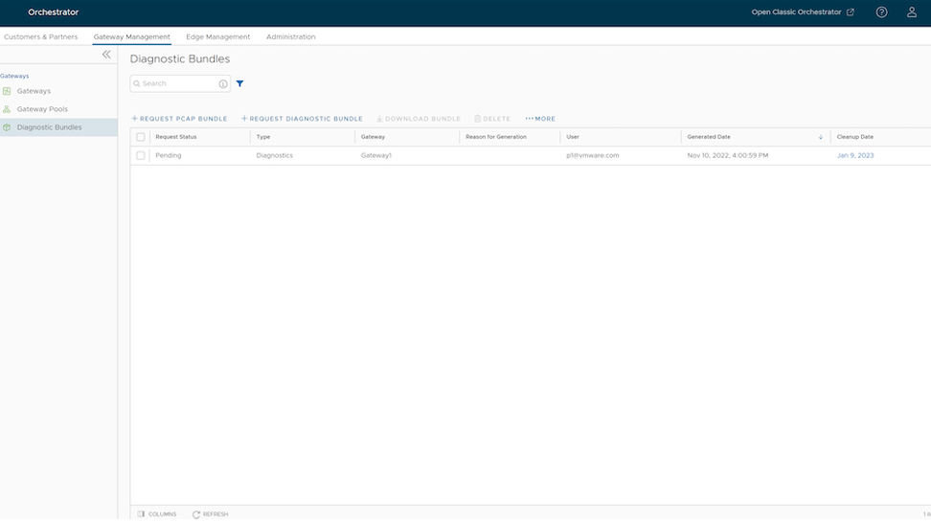
Task: Sort by Generated Date arrow
Action: pyautogui.click(x=820, y=137)
